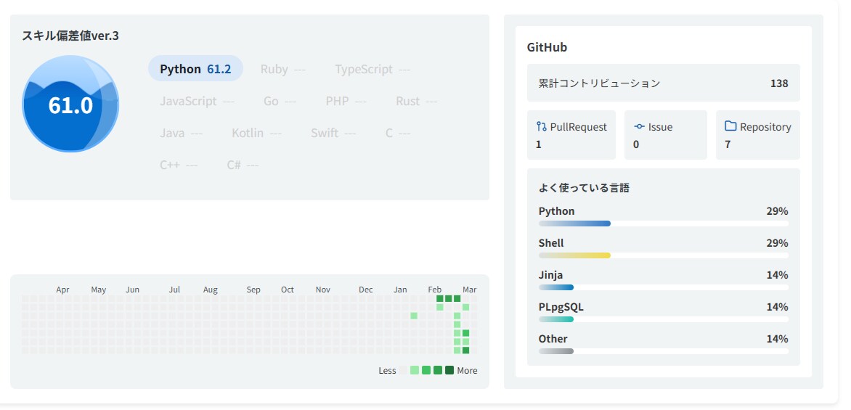The width and height of the screenshot is (851, 410).
Task: Click the Mar month label
Action: (470, 290)
